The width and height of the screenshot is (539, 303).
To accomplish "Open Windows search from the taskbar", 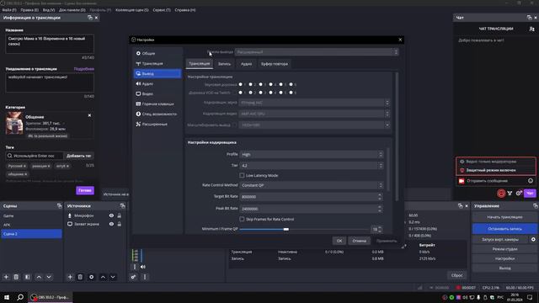I will tap(20, 297).
